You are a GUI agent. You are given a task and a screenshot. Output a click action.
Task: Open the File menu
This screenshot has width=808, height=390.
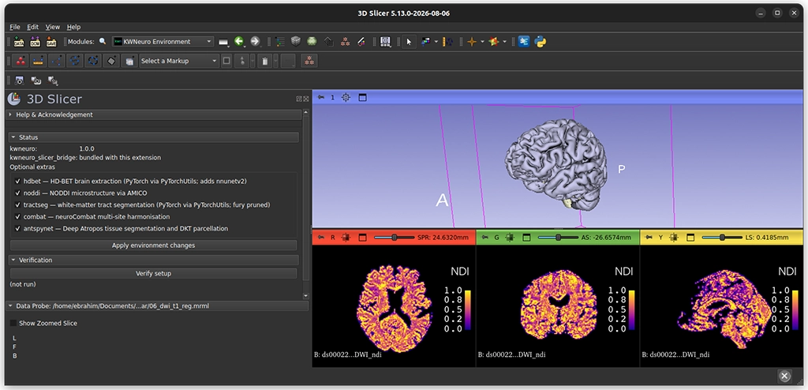(x=15, y=27)
